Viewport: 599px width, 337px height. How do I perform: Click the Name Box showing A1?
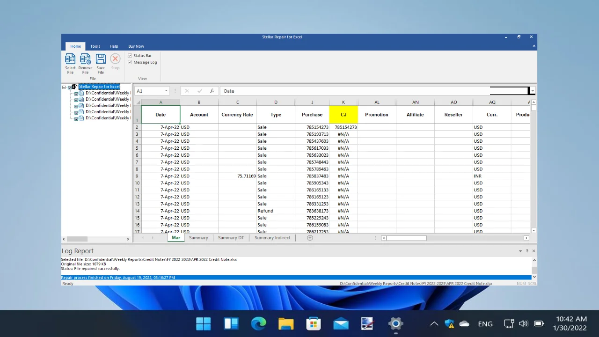coord(152,91)
